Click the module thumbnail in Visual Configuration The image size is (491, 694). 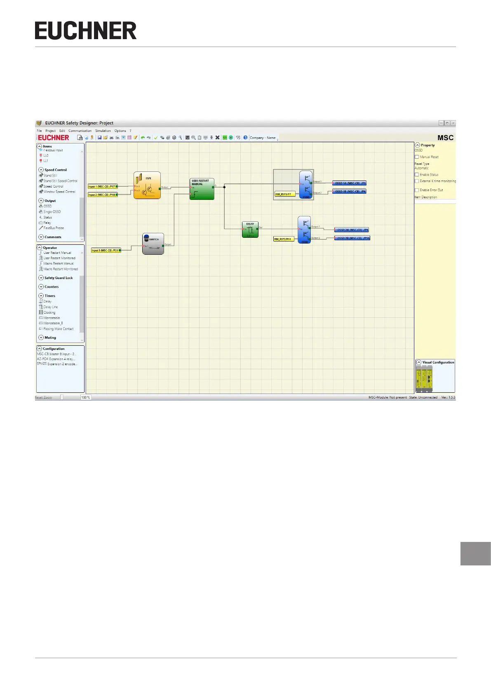pos(425,379)
